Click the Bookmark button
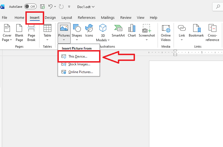 tap(196, 31)
